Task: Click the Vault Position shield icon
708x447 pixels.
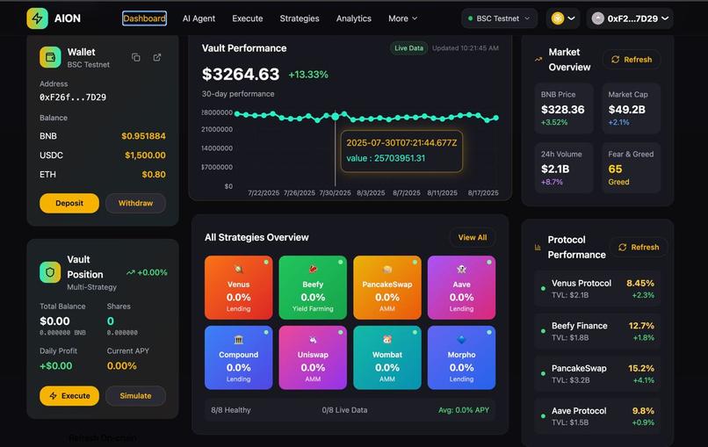Action: (x=50, y=272)
